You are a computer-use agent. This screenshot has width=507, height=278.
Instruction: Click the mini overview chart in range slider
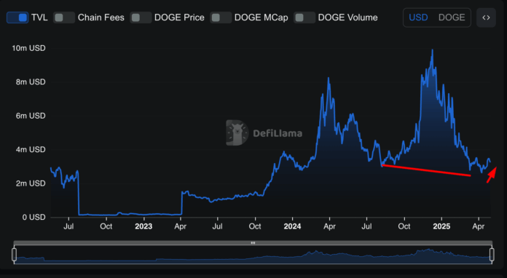(x=253, y=255)
